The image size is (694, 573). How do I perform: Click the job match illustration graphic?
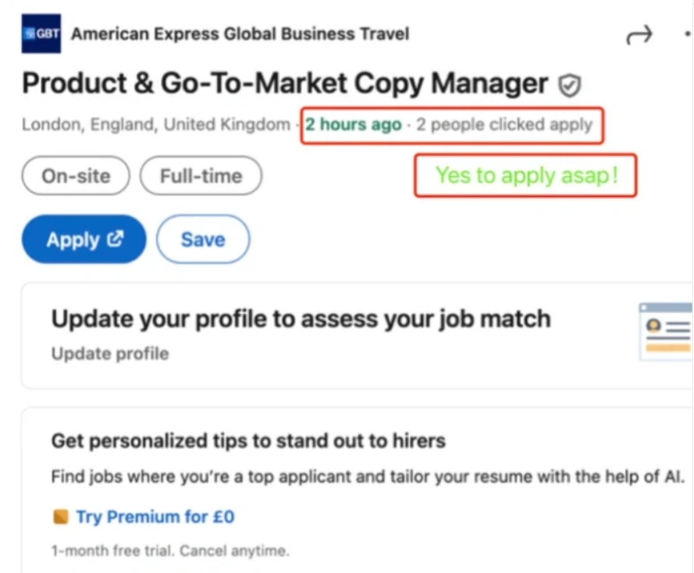pyautogui.click(x=670, y=331)
